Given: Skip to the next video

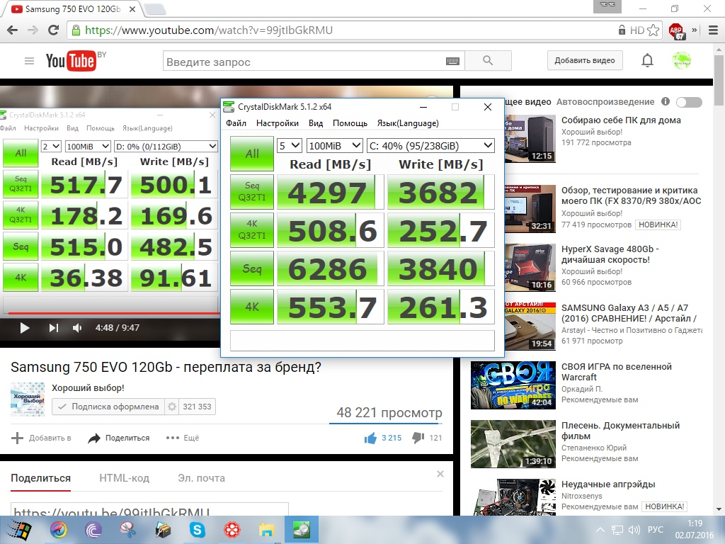Looking at the screenshot, I should [x=54, y=328].
